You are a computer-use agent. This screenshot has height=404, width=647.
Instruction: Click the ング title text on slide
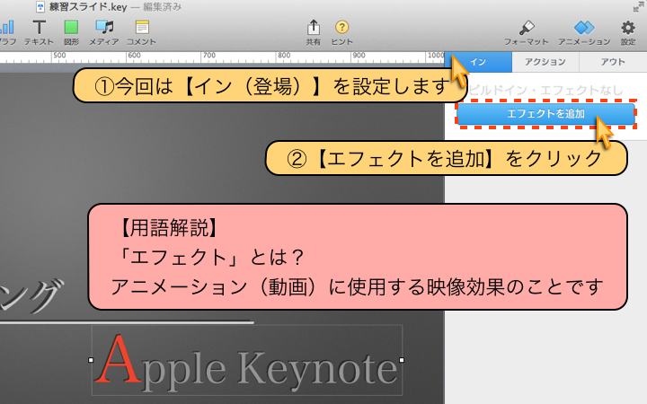point(31,296)
